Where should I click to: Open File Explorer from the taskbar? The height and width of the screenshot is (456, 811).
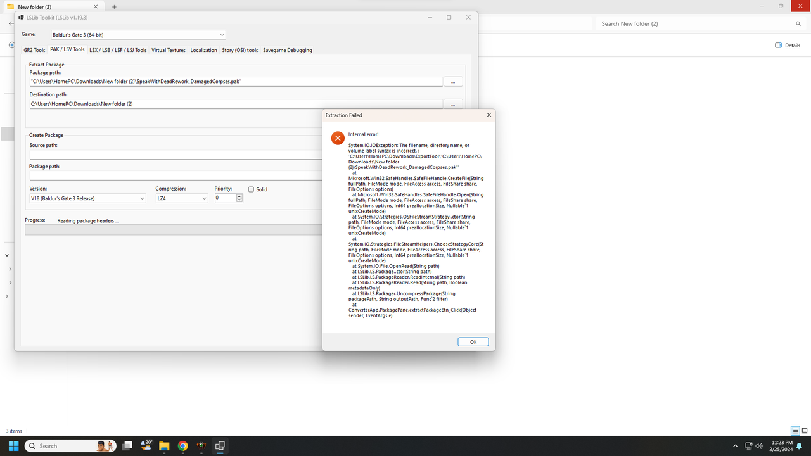(164, 446)
